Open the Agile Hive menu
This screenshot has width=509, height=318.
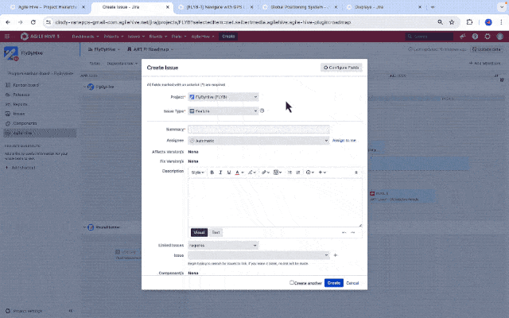point(203,37)
